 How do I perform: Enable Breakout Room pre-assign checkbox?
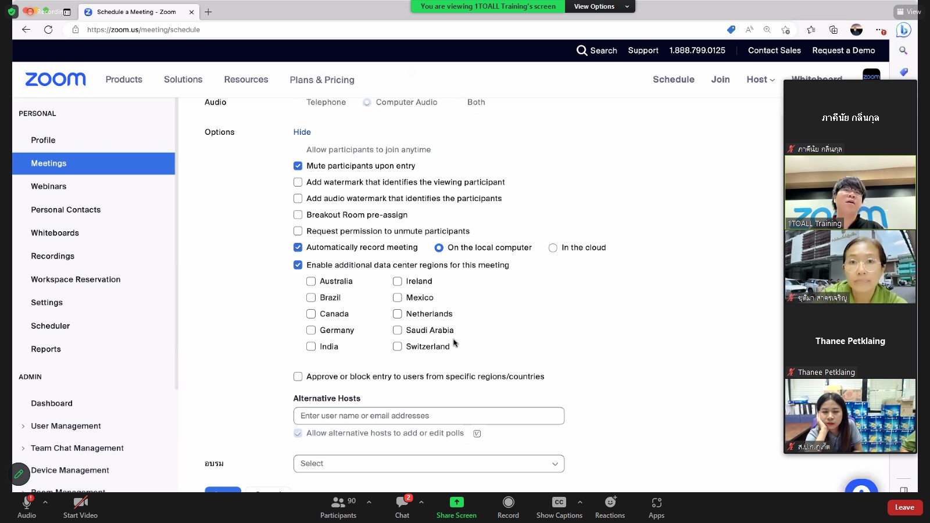pyautogui.click(x=298, y=214)
